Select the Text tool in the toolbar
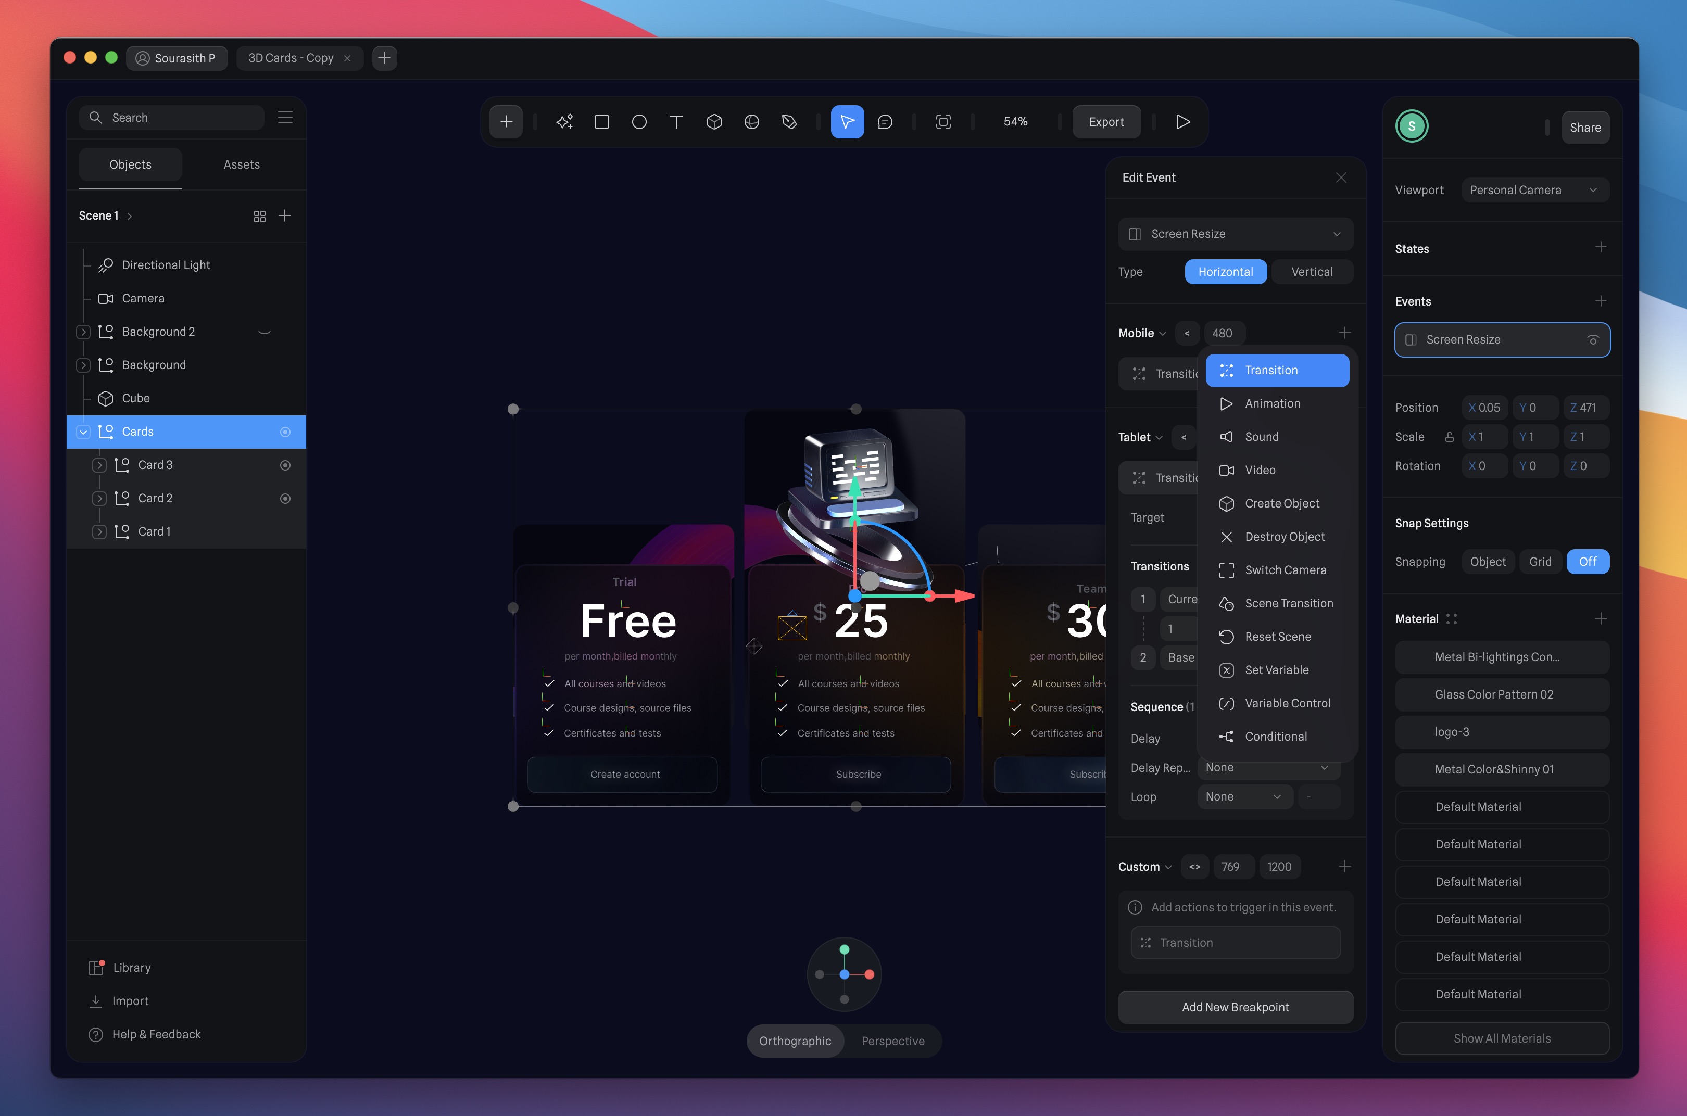This screenshot has width=1687, height=1116. 676,122
